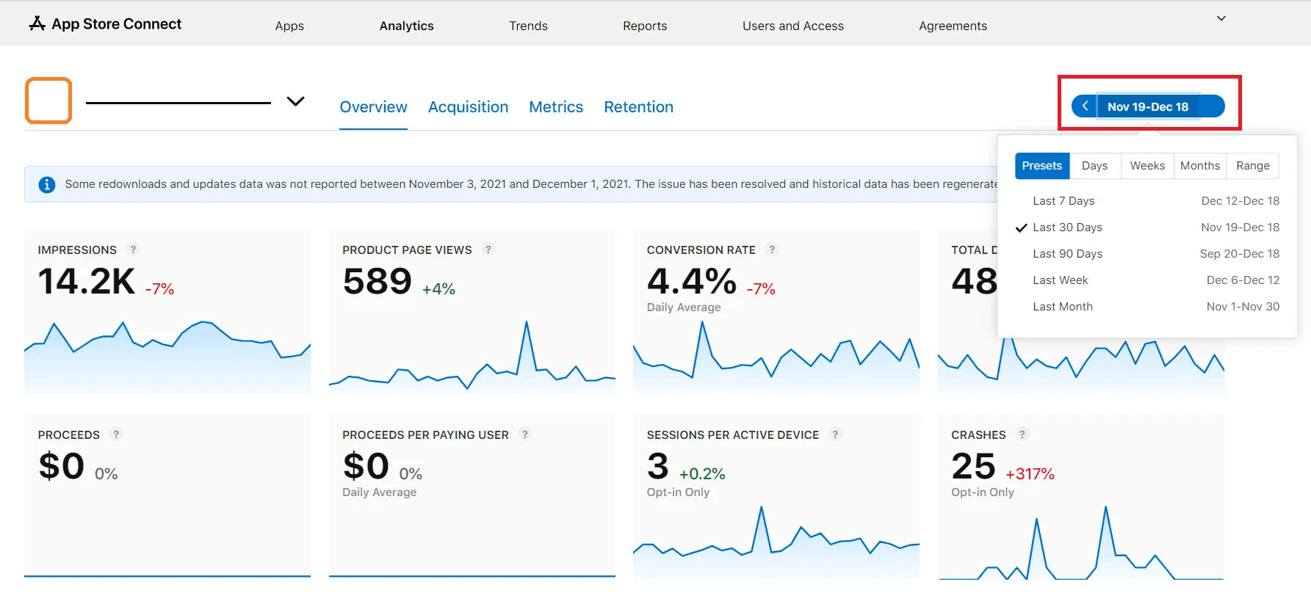
Task: Choose the Last Month preset
Action: click(1147, 307)
